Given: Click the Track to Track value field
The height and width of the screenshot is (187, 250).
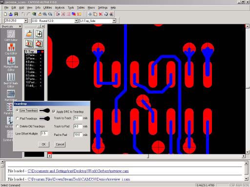Looking at the screenshot, I should [78, 118].
